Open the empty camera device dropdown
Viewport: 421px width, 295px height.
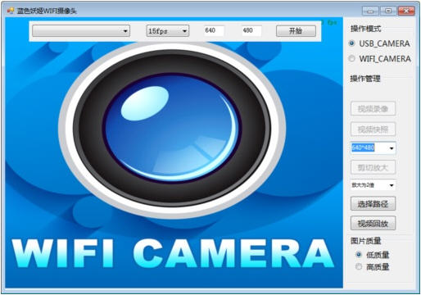[81, 31]
